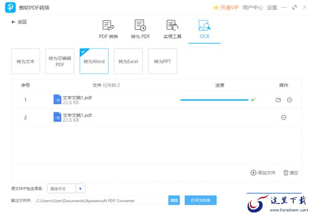Click the 序号 column header

coord(26,85)
